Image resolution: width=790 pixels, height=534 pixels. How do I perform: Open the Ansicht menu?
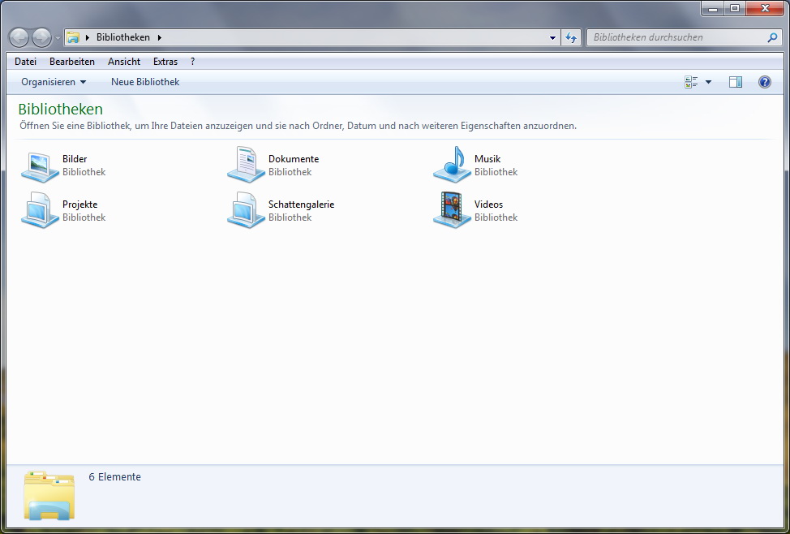124,62
